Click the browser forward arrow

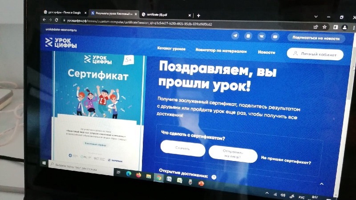coord(50,20)
